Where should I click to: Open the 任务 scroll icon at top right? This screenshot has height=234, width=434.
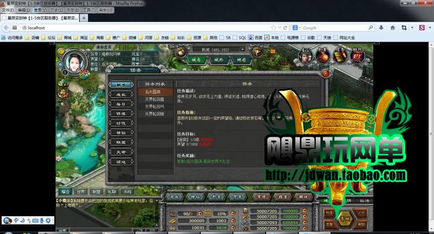pos(340,56)
